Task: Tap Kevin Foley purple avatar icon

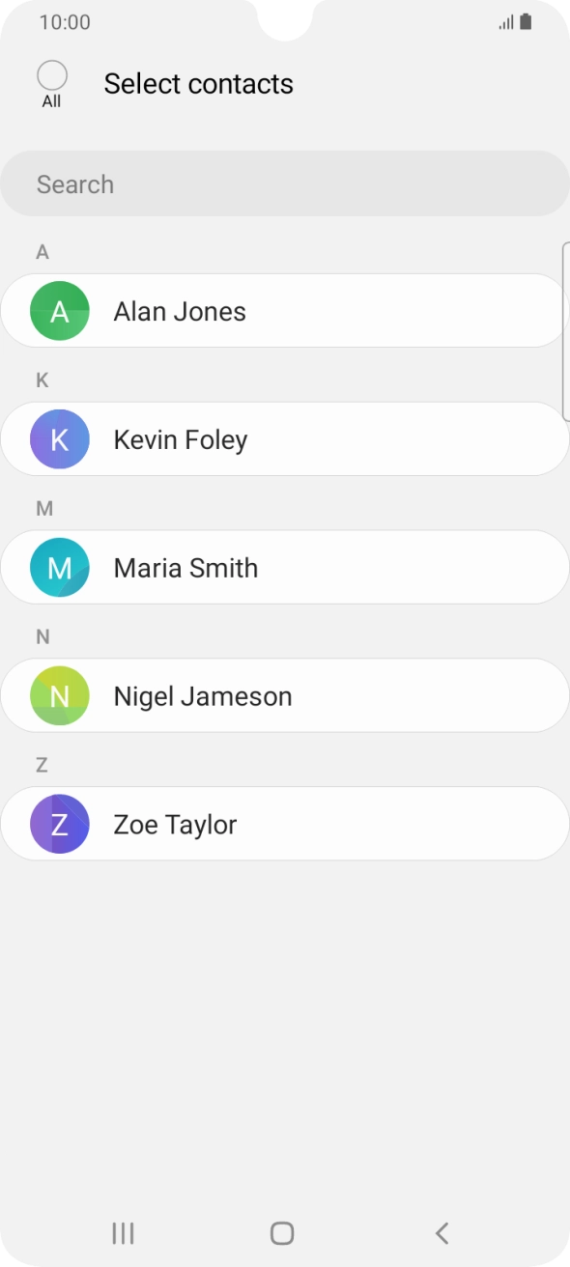Action: coord(60,439)
